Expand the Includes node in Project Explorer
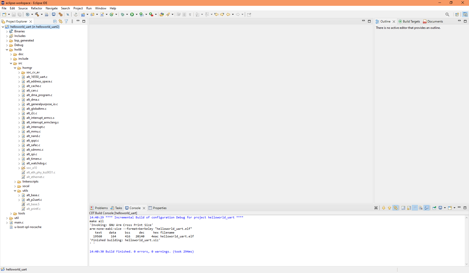The width and height of the screenshot is (469, 273). click(x=7, y=36)
